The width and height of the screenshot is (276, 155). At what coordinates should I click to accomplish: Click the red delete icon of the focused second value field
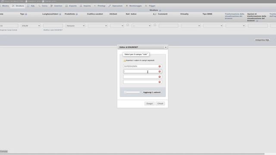[160, 71]
